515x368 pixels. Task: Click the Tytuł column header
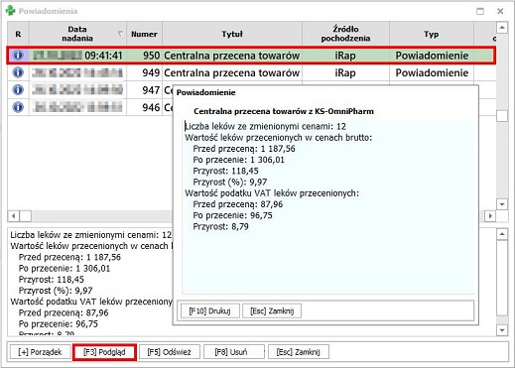coord(232,34)
